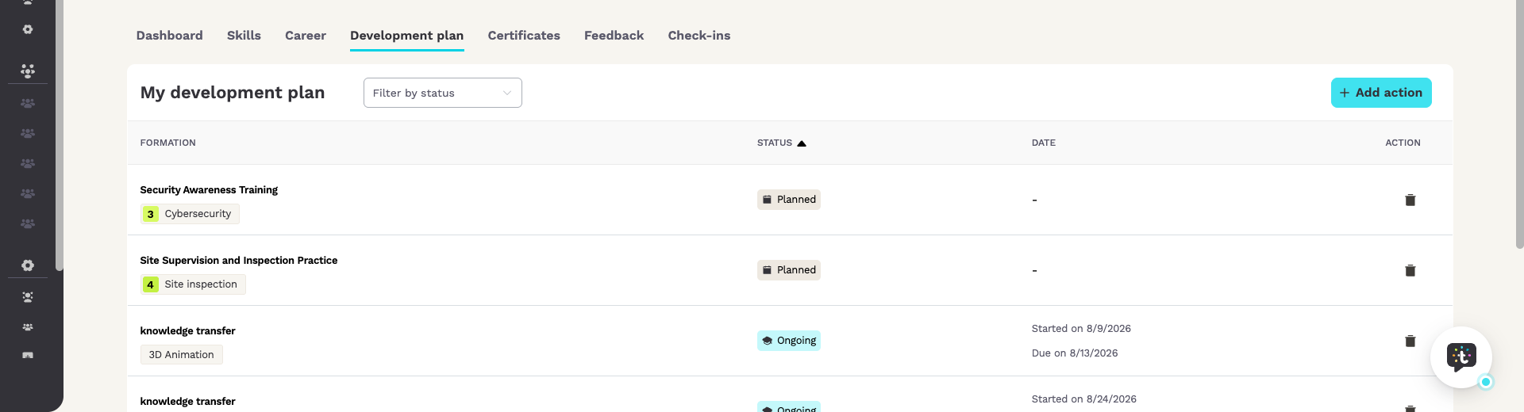
Task: Click the Due on 8/13/2026 text
Action: (1075, 353)
